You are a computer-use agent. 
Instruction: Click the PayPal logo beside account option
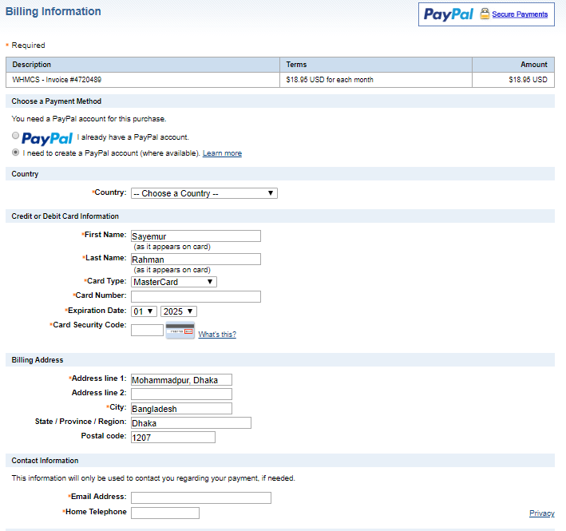[47, 139]
